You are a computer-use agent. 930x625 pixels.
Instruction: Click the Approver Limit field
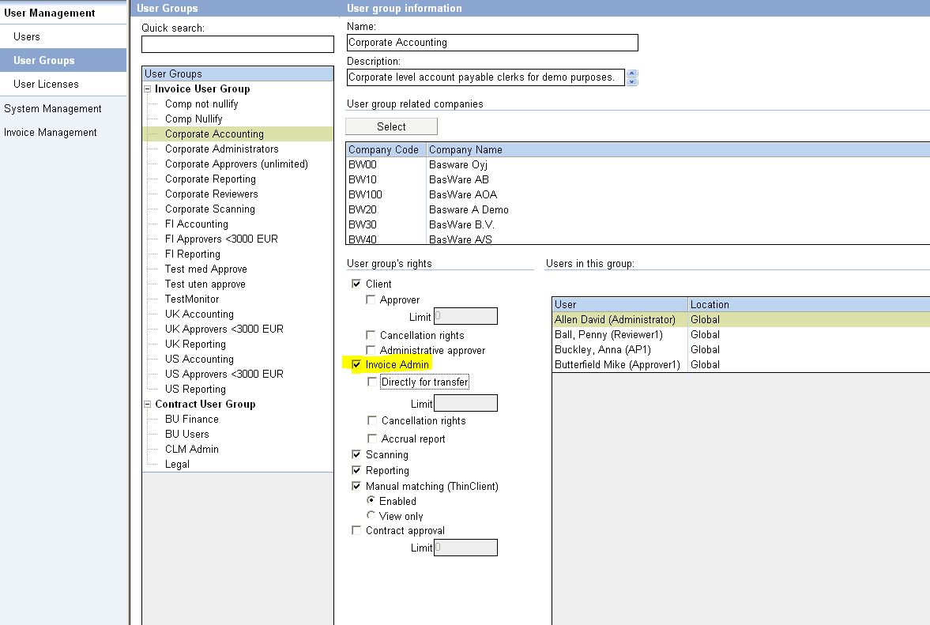(465, 316)
